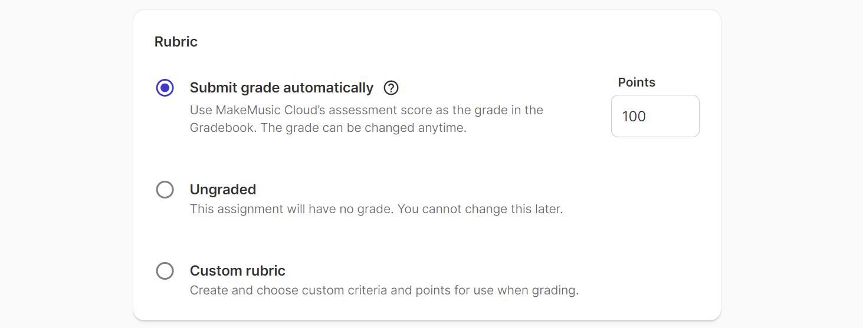Click the Points label above the field

(636, 82)
